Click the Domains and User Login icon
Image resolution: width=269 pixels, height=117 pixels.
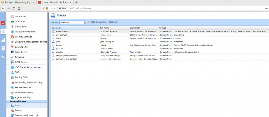pyautogui.click(x=12, y=115)
